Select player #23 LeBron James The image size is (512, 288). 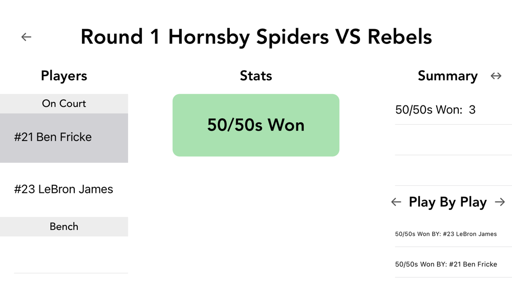click(x=64, y=189)
